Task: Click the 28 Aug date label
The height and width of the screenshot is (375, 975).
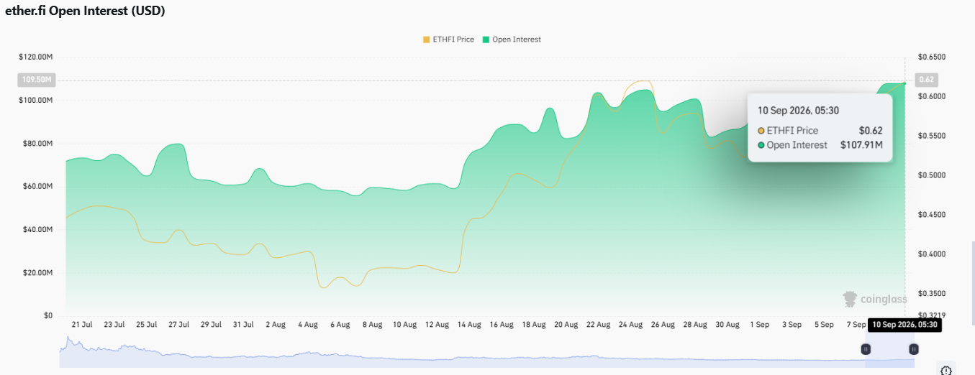Action: click(x=695, y=325)
